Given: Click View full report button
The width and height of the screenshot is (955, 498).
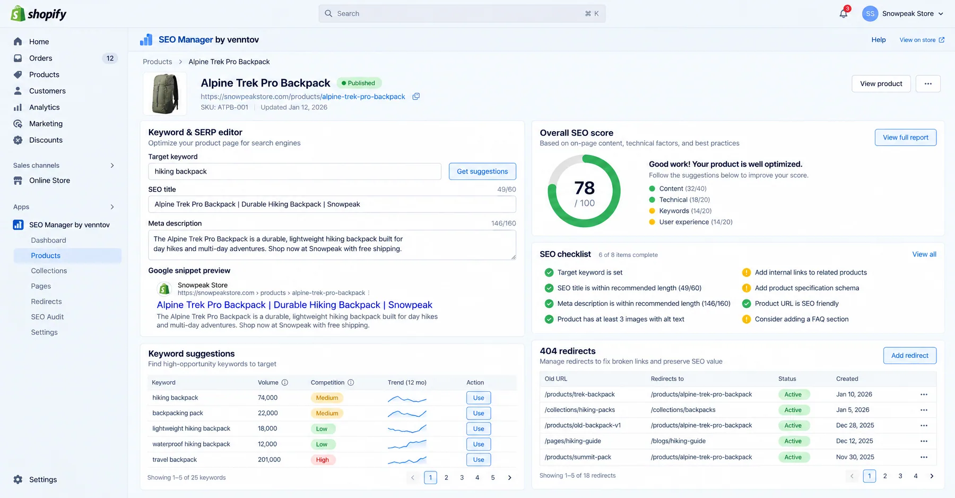Looking at the screenshot, I should point(906,138).
